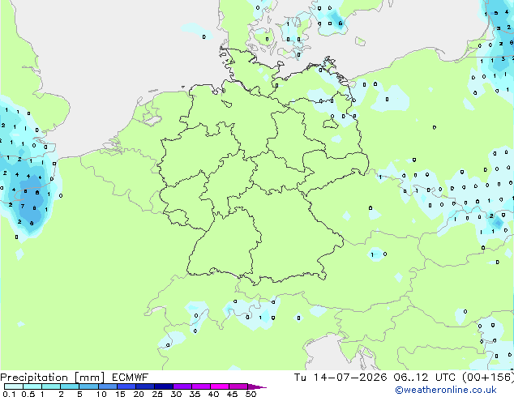The height and width of the screenshot is (397, 514).
Task: Click the "(00+156)" forecast offset text
Action: pos(488,378)
